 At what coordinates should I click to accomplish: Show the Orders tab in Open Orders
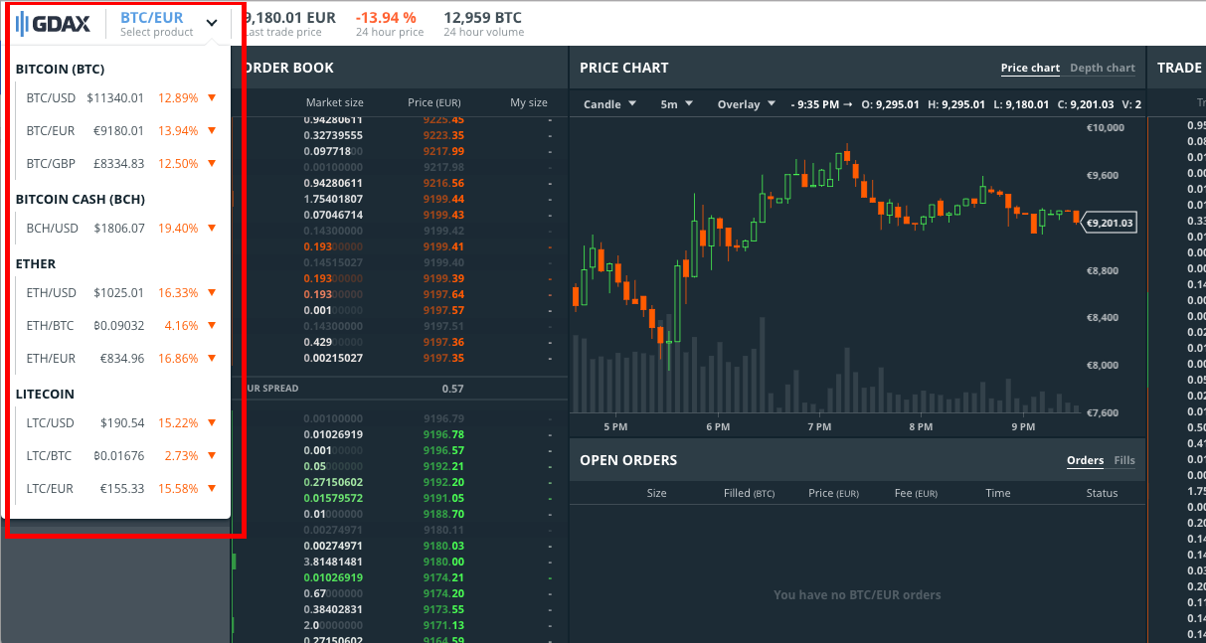pyautogui.click(x=1085, y=460)
